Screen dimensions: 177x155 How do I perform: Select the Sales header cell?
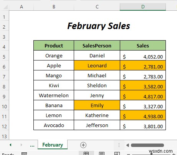pyautogui.click(x=143, y=46)
